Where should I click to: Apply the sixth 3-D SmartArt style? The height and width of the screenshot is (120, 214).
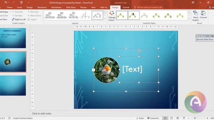[x=180, y=15]
